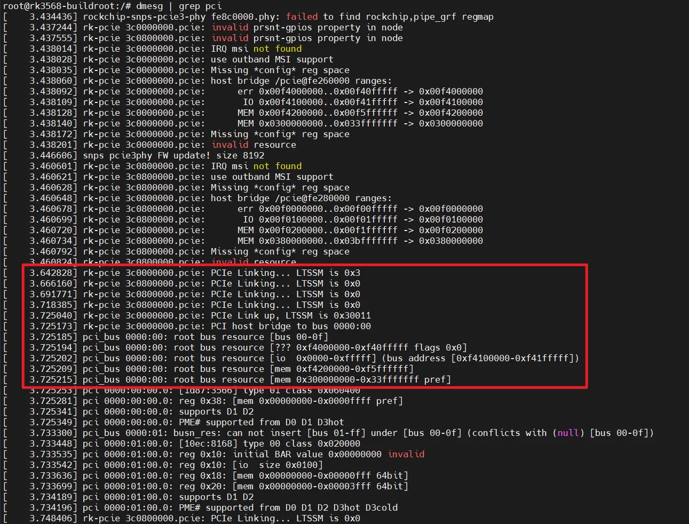
Task: Click timestamp '3.666160' at line start
Action: (x=51, y=283)
